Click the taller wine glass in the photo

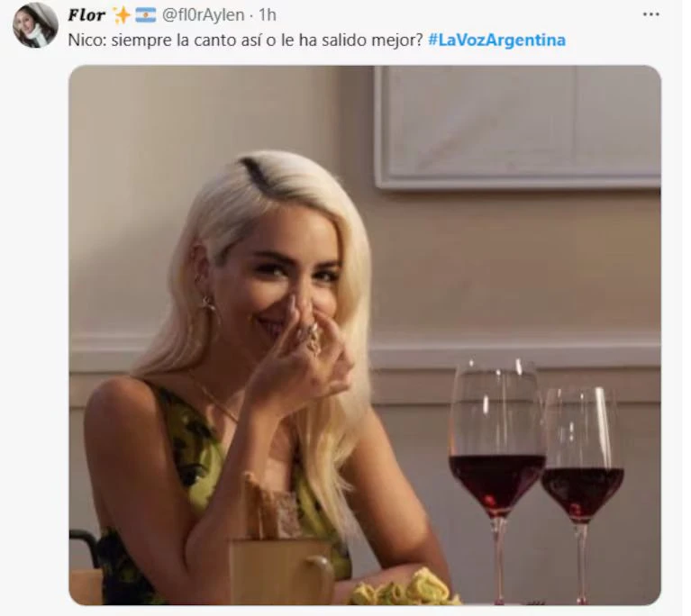[496, 480]
